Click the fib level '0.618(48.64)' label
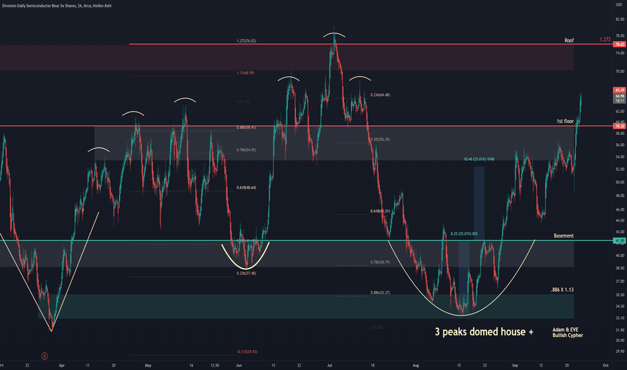The width and height of the screenshot is (627, 370). (x=246, y=187)
